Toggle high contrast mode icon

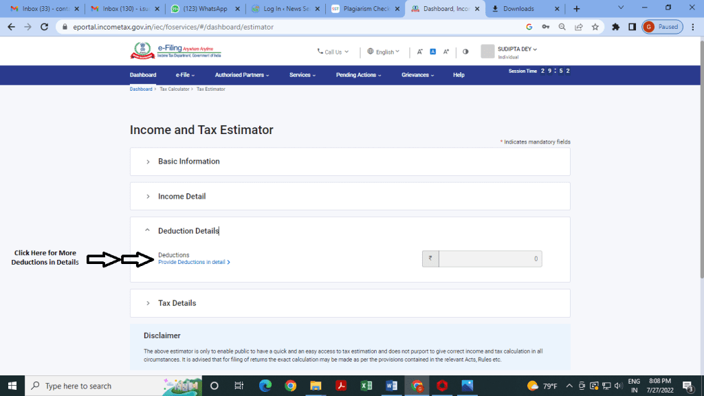pos(465,52)
